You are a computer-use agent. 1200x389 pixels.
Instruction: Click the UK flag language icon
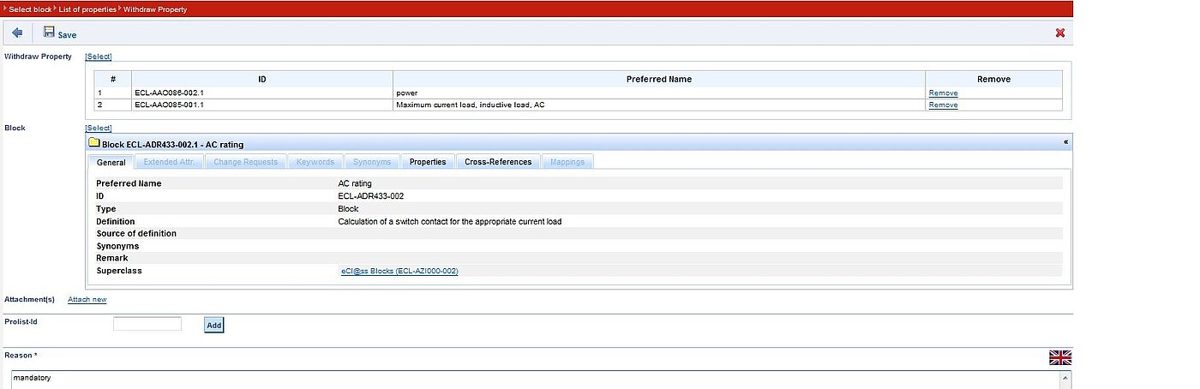tap(1059, 358)
